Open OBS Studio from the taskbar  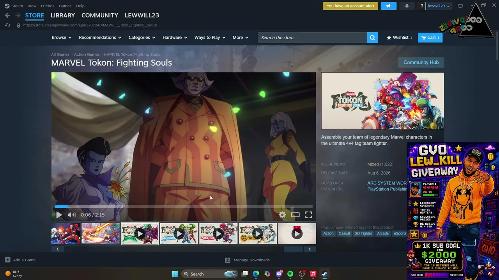[x=301, y=274]
